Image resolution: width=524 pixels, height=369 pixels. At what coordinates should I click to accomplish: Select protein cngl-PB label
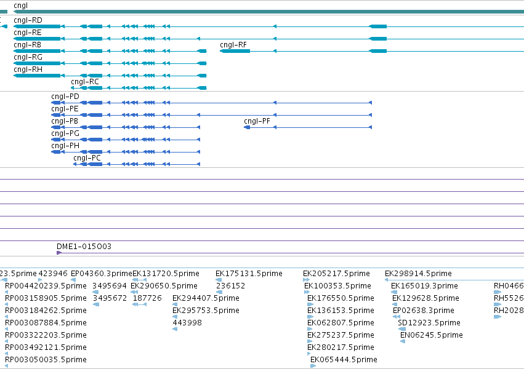pyautogui.click(x=65, y=121)
